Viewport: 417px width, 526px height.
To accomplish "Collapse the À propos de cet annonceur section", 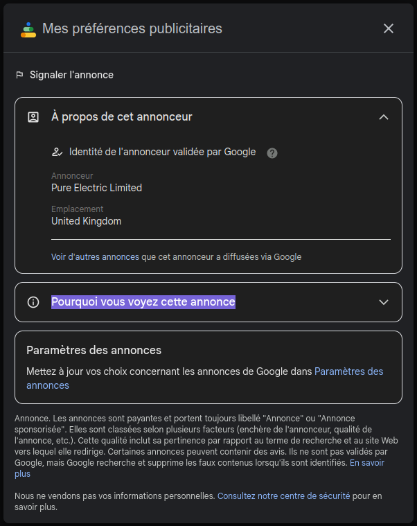I will [x=384, y=117].
